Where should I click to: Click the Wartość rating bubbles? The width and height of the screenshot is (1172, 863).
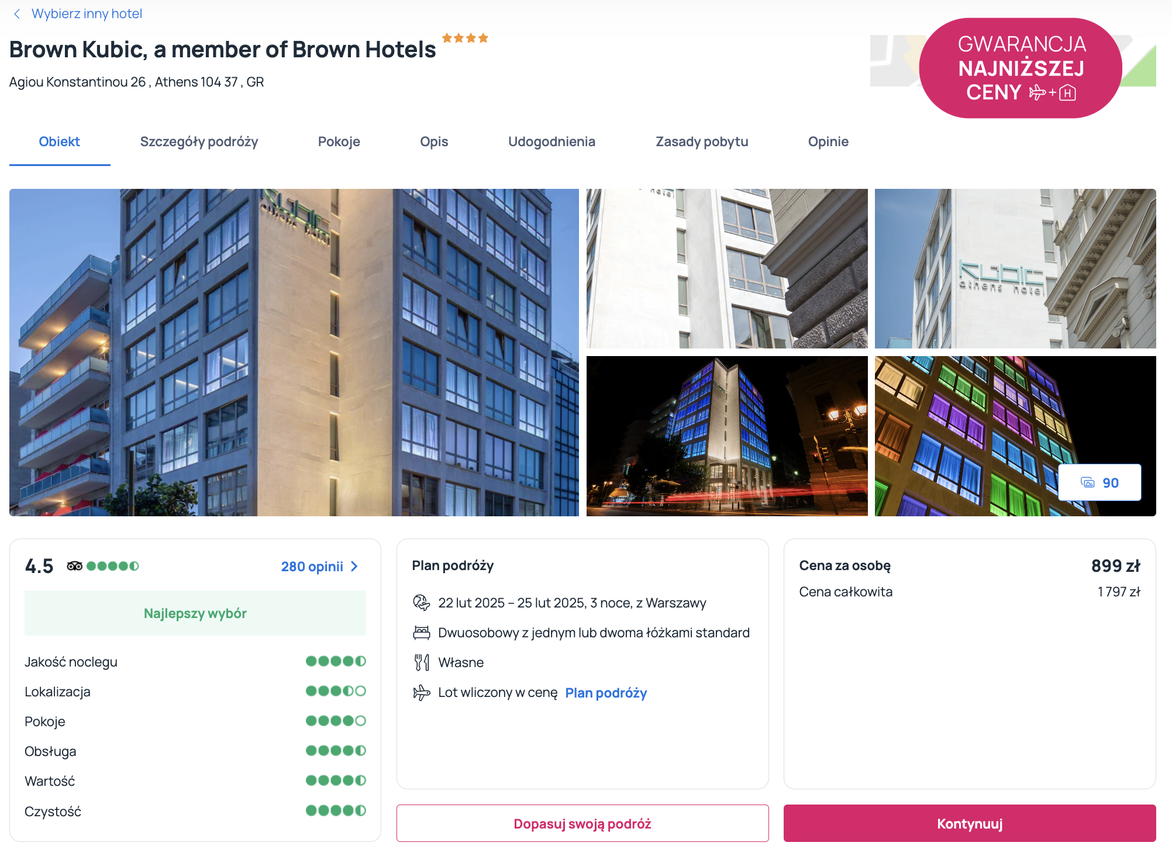coord(336,781)
